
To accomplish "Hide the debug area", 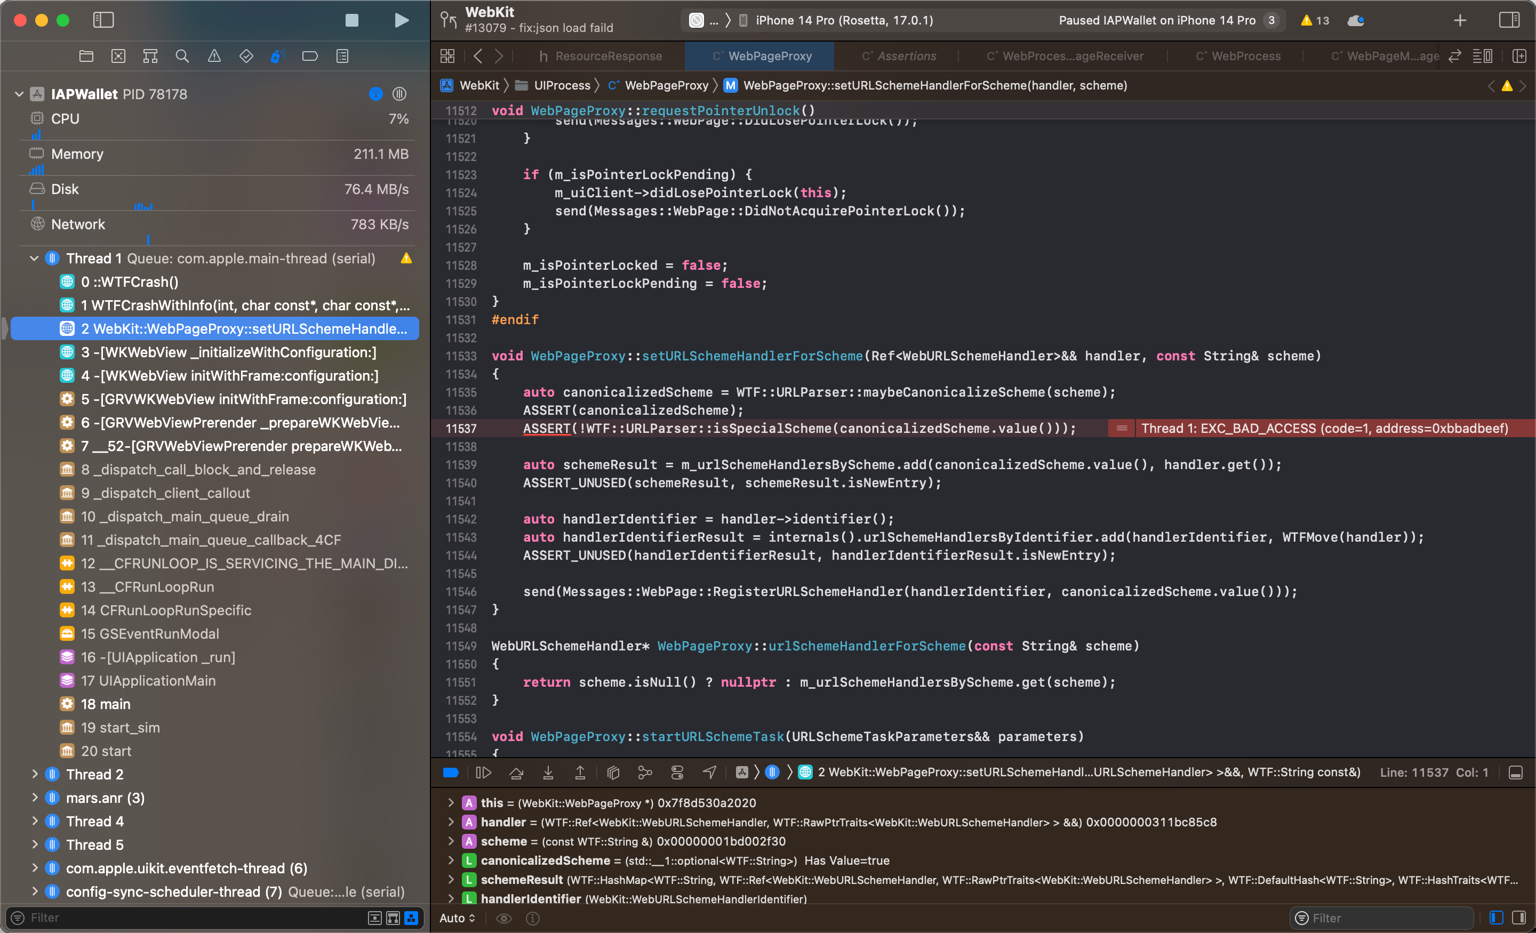I will coord(1515,772).
